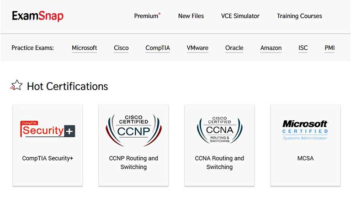Open the ISC practice exams link
The image size is (351, 197).
coord(303,48)
